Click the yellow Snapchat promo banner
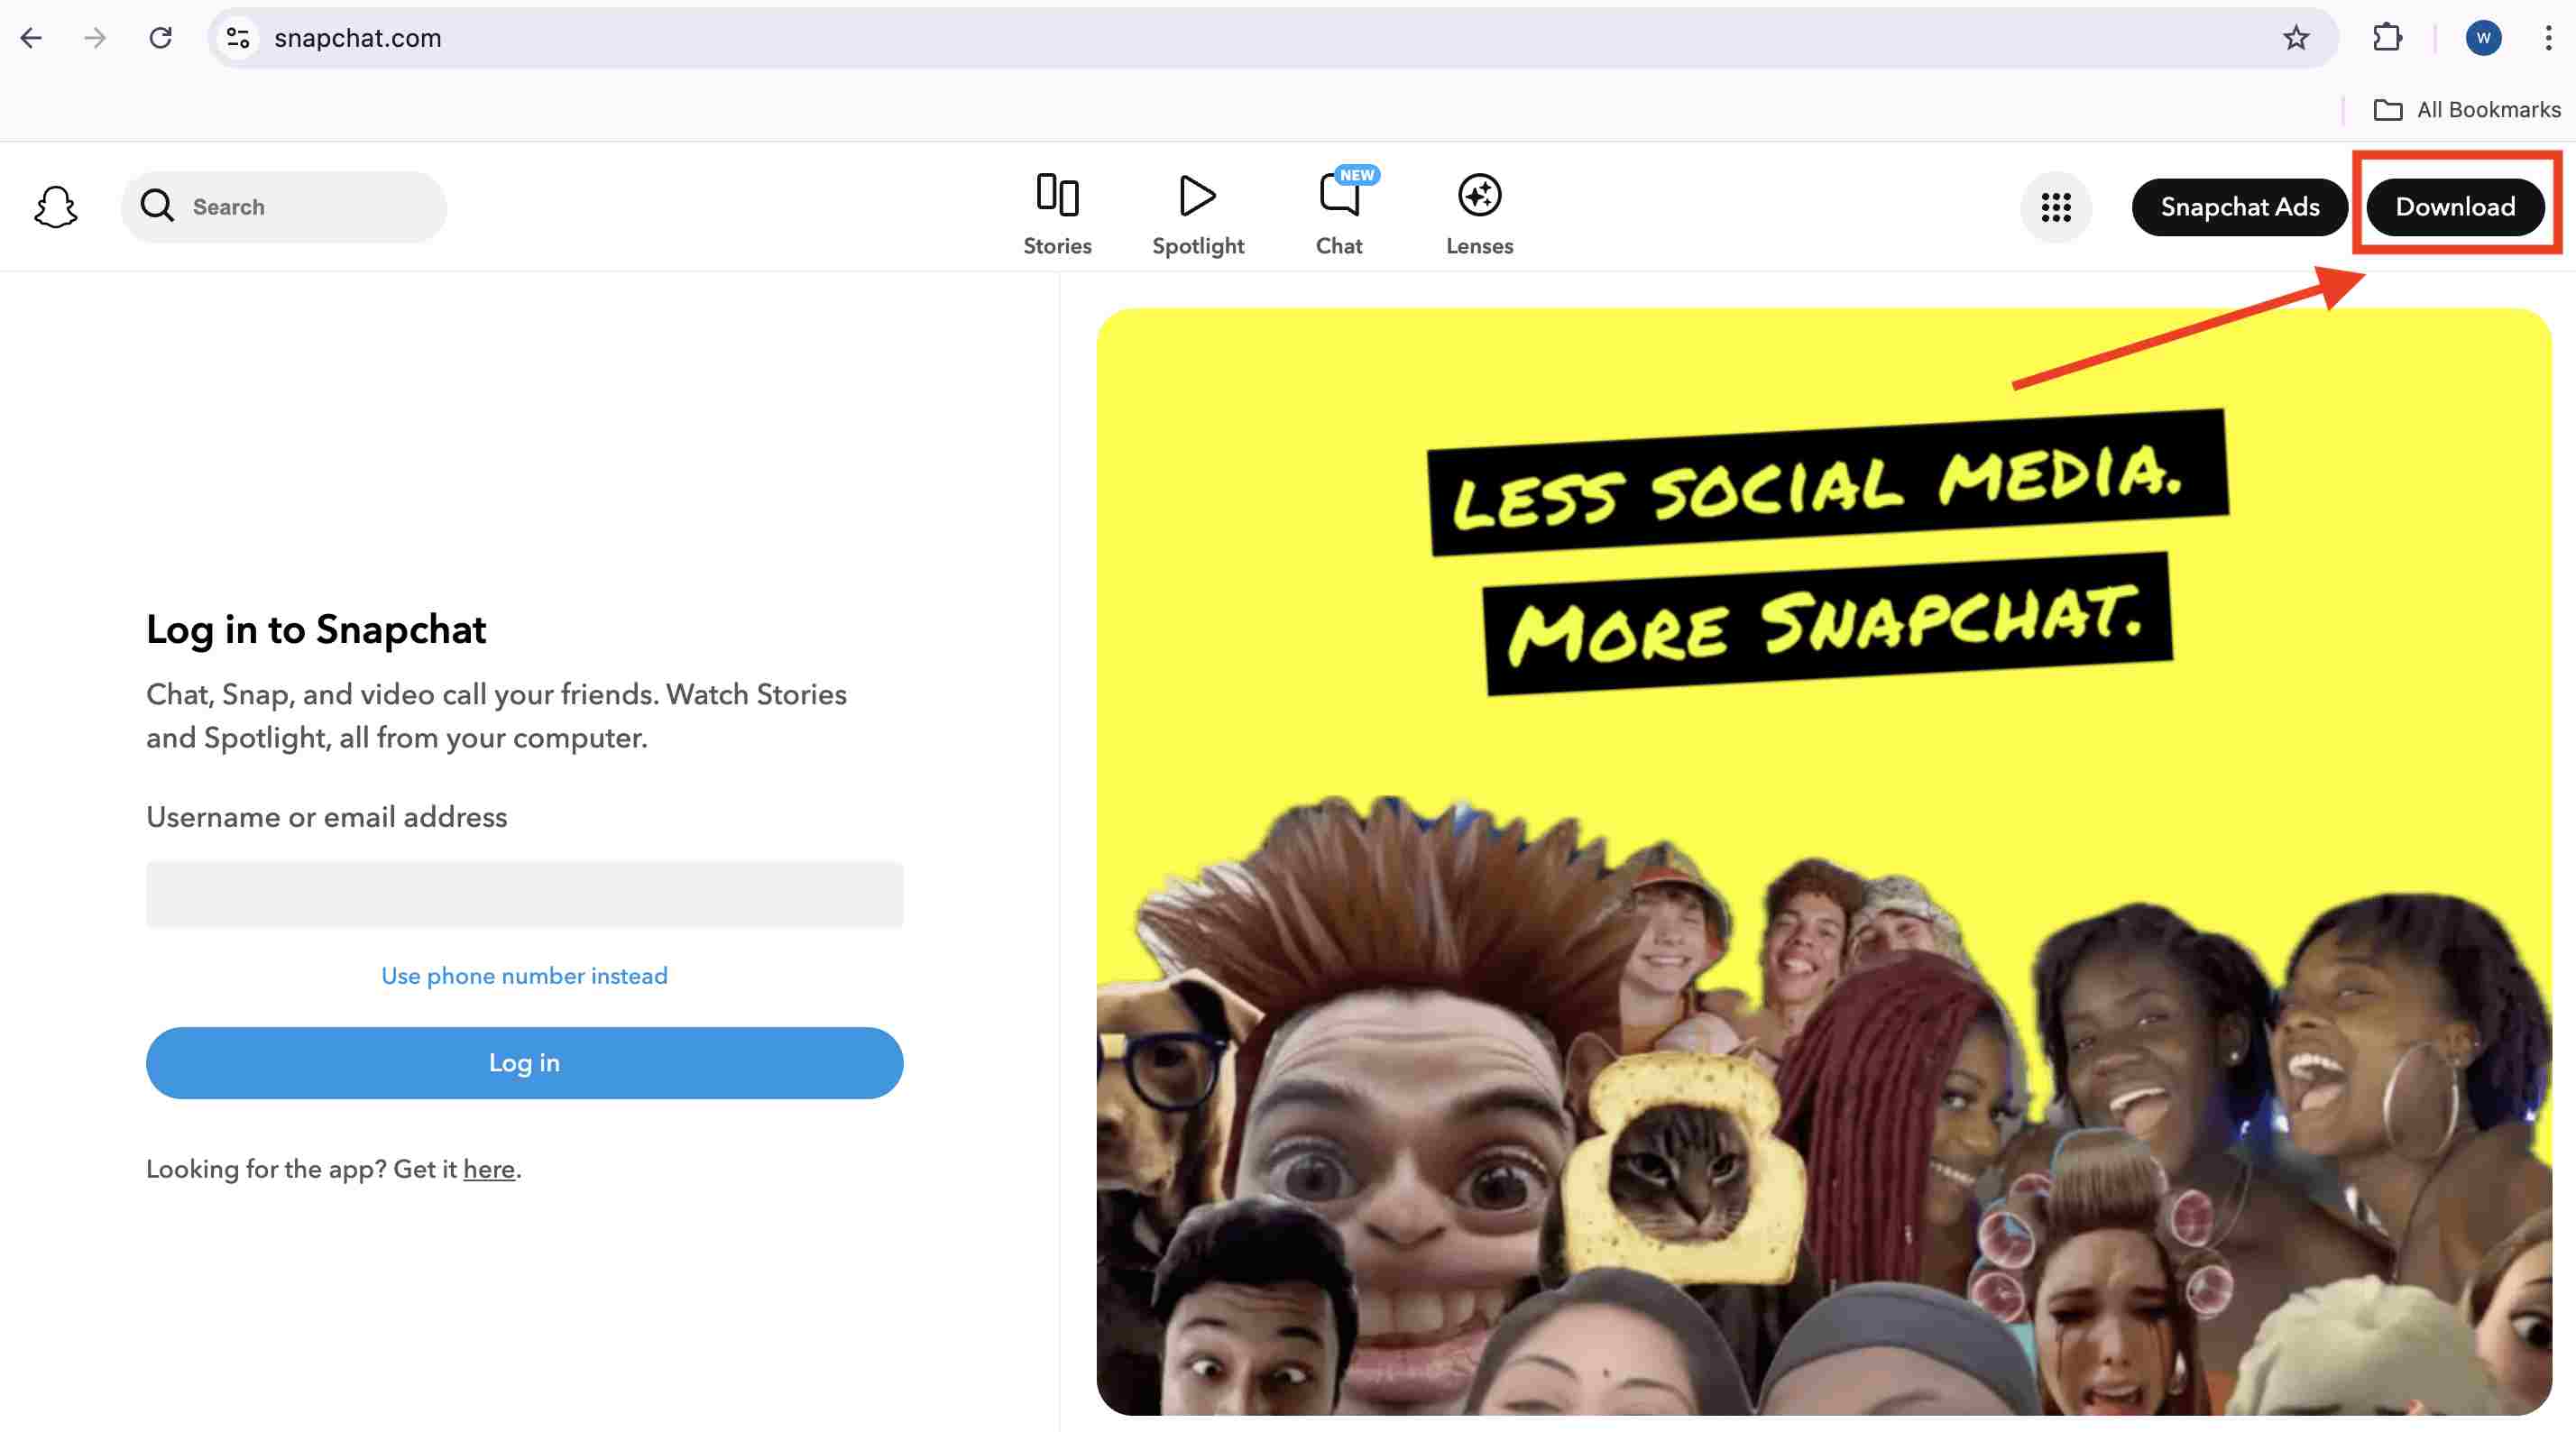Screen dimensions: 2576x1432 tap(1824, 861)
